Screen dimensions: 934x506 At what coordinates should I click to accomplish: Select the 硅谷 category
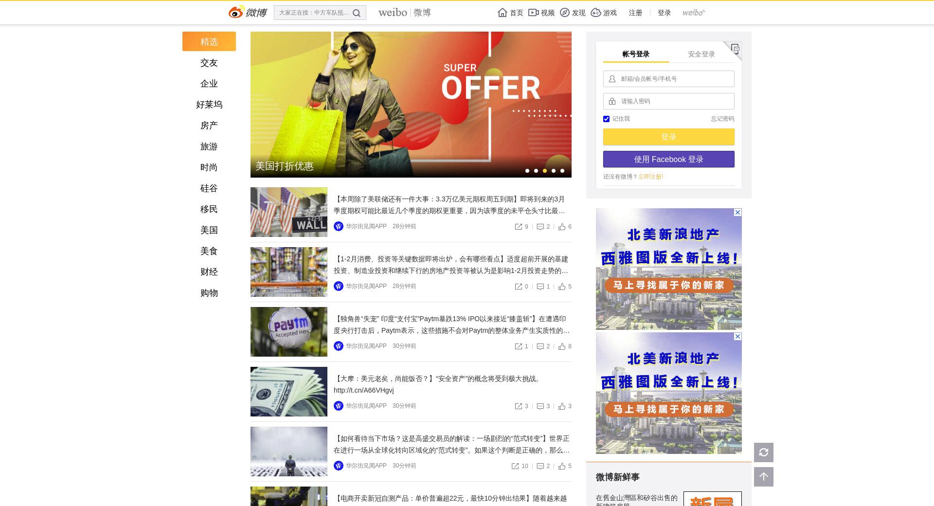(x=209, y=188)
